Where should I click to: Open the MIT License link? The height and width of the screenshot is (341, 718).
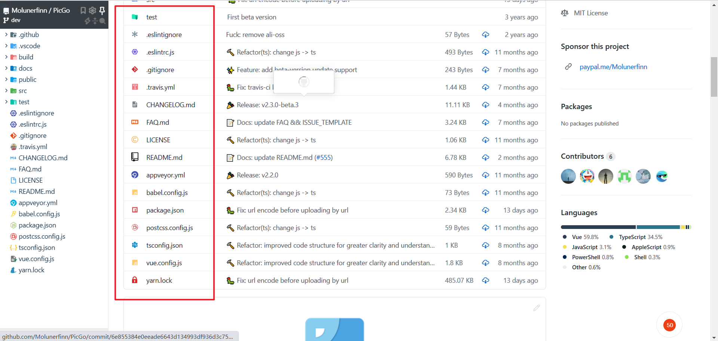pos(591,13)
